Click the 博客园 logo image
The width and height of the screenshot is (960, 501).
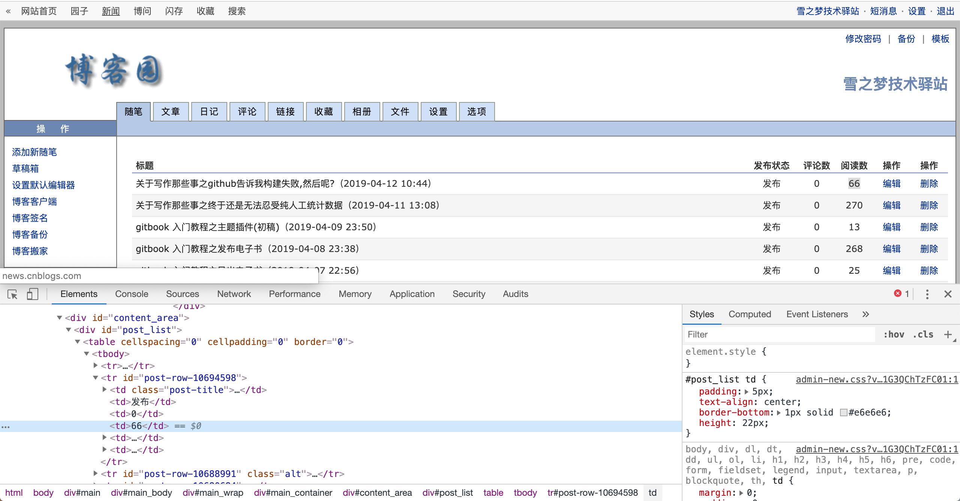[114, 71]
